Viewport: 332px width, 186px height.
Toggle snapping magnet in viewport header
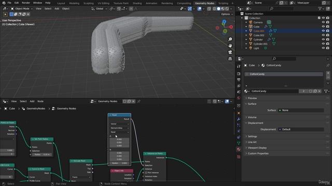point(119,9)
